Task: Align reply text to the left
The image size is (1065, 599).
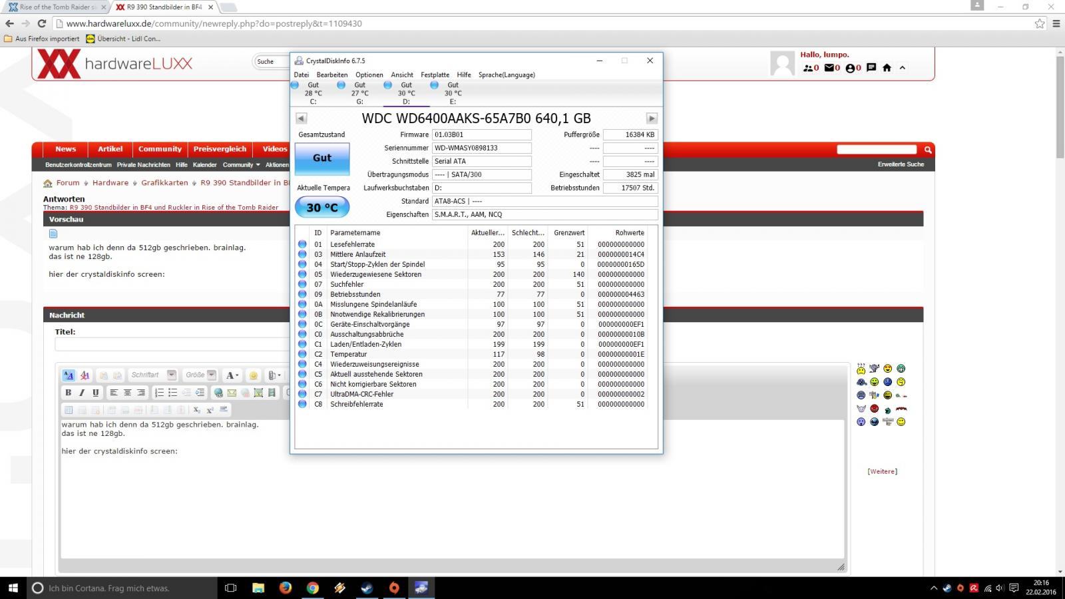Action: (x=114, y=393)
